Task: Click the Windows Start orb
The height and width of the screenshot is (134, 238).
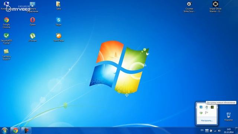Action: point(4,131)
